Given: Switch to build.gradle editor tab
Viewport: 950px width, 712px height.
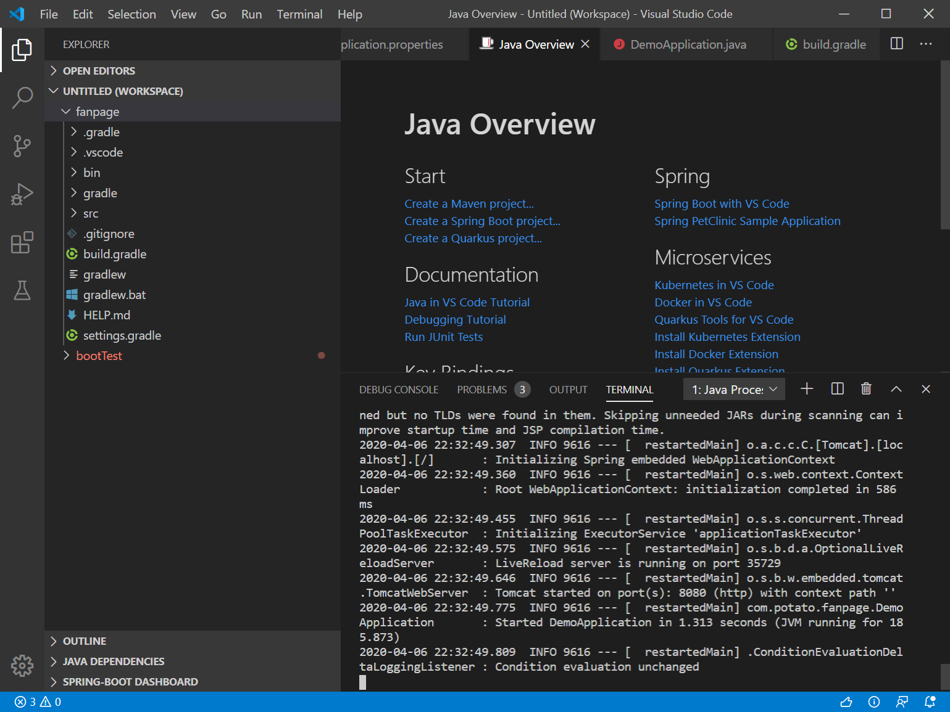Looking at the screenshot, I should (826, 44).
